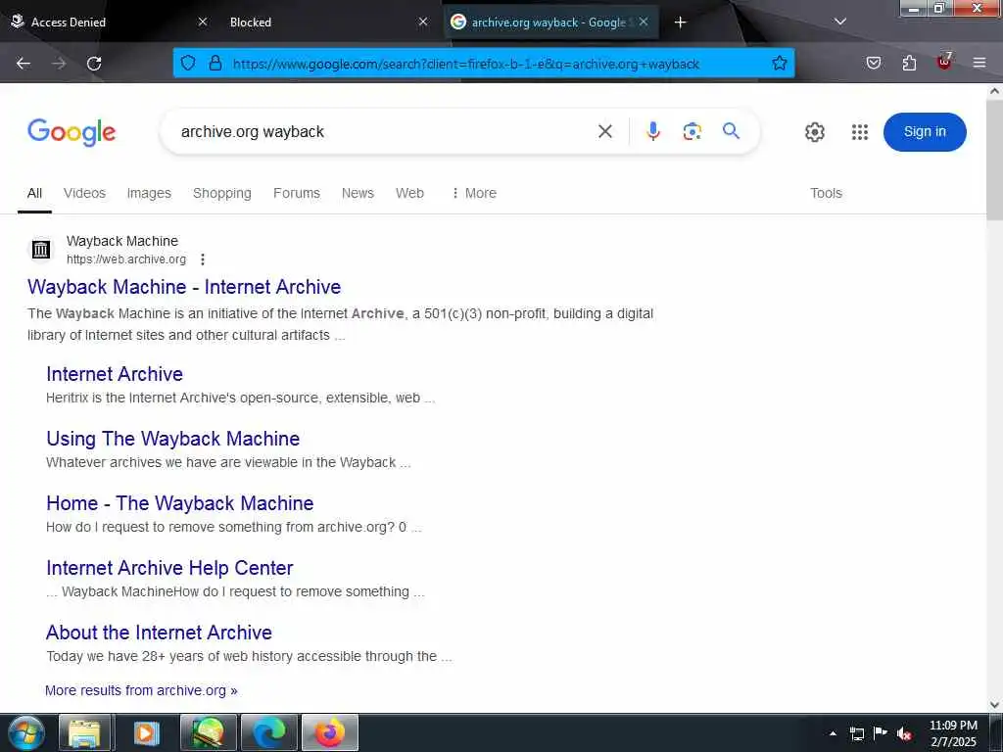Open the Google apps grid
1003x752 pixels.
click(x=860, y=132)
